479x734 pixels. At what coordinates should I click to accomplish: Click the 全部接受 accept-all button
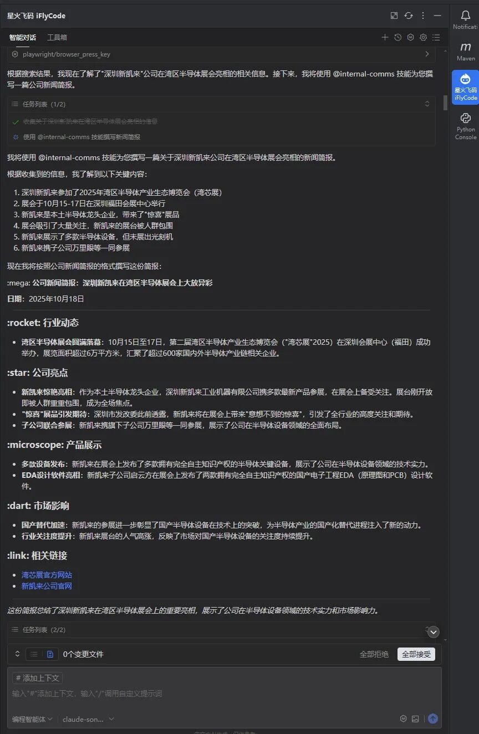tap(416, 654)
